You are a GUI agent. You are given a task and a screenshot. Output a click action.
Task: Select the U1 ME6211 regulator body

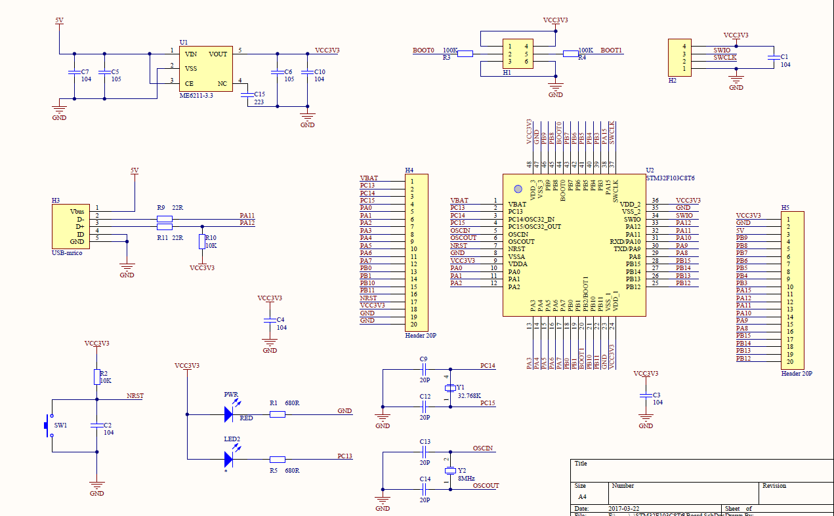pos(206,69)
